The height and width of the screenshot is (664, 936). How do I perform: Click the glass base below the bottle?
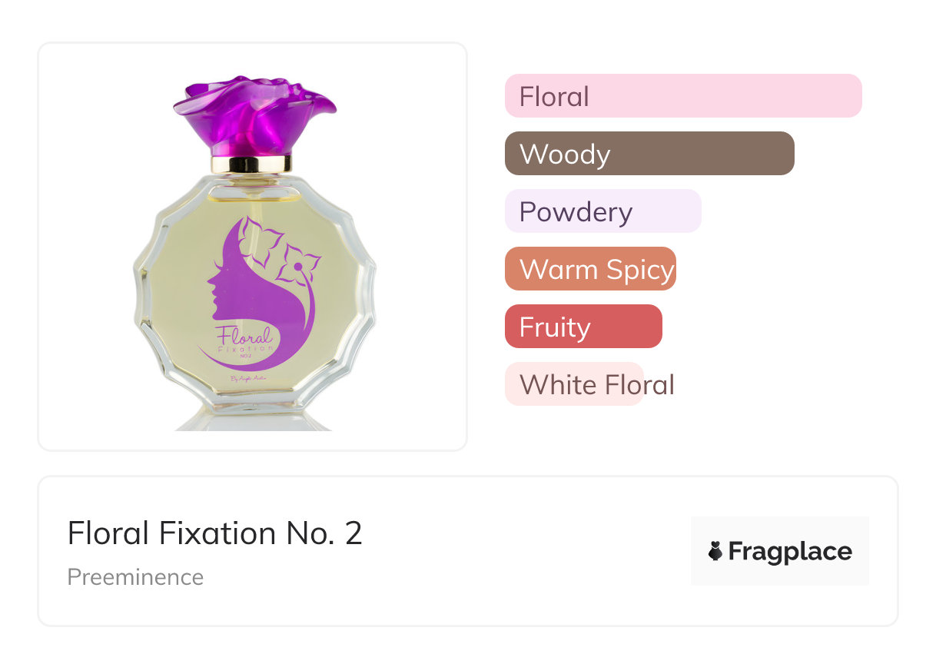click(x=254, y=419)
